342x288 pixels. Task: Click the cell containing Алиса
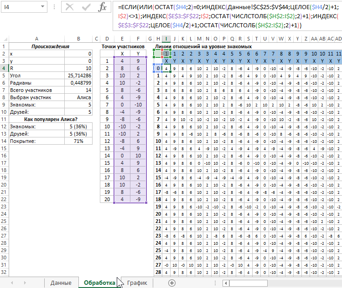tap(78, 97)
